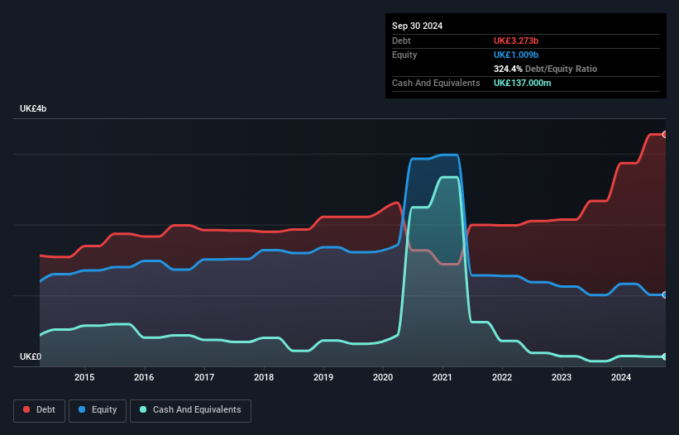This screenshot has width=679, height=435.
Task: Click the UK£0 y-axis label
Action: [31, 356]
